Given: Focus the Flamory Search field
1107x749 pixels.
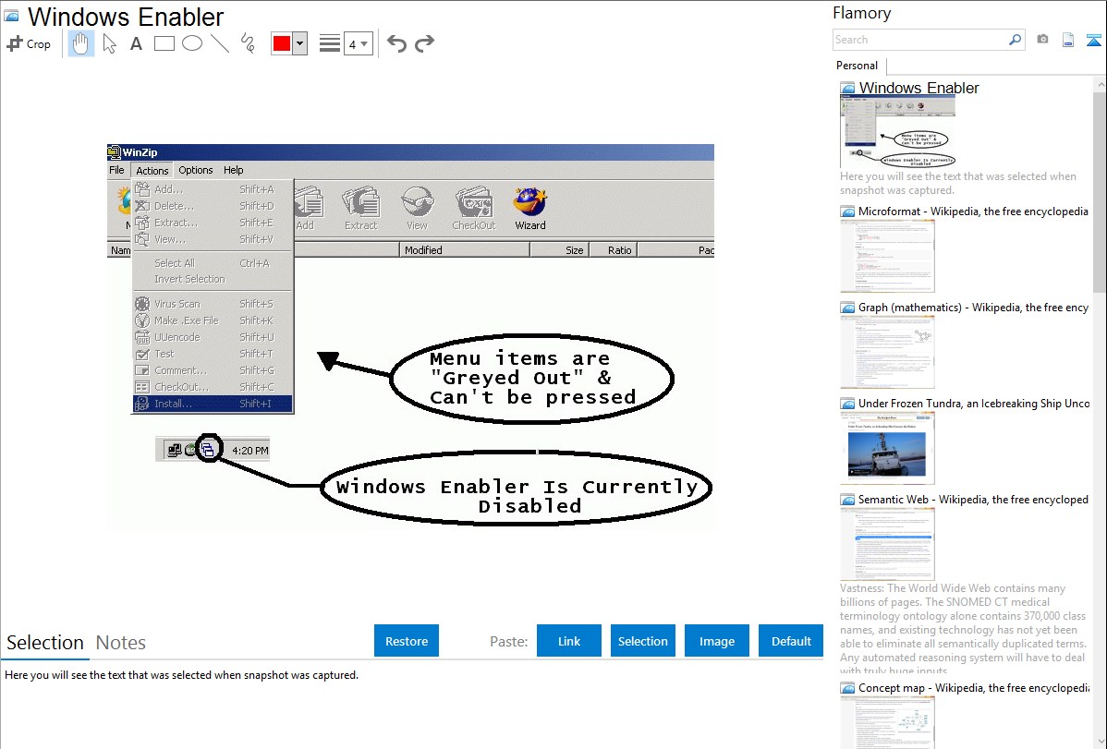Looking at the screenshot, I should point(920,40).
